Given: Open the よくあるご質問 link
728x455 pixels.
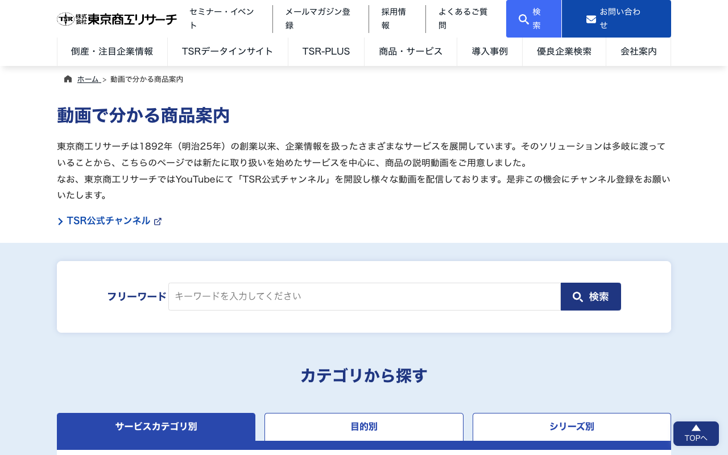Looking at the screenshot, I should 463,19.
